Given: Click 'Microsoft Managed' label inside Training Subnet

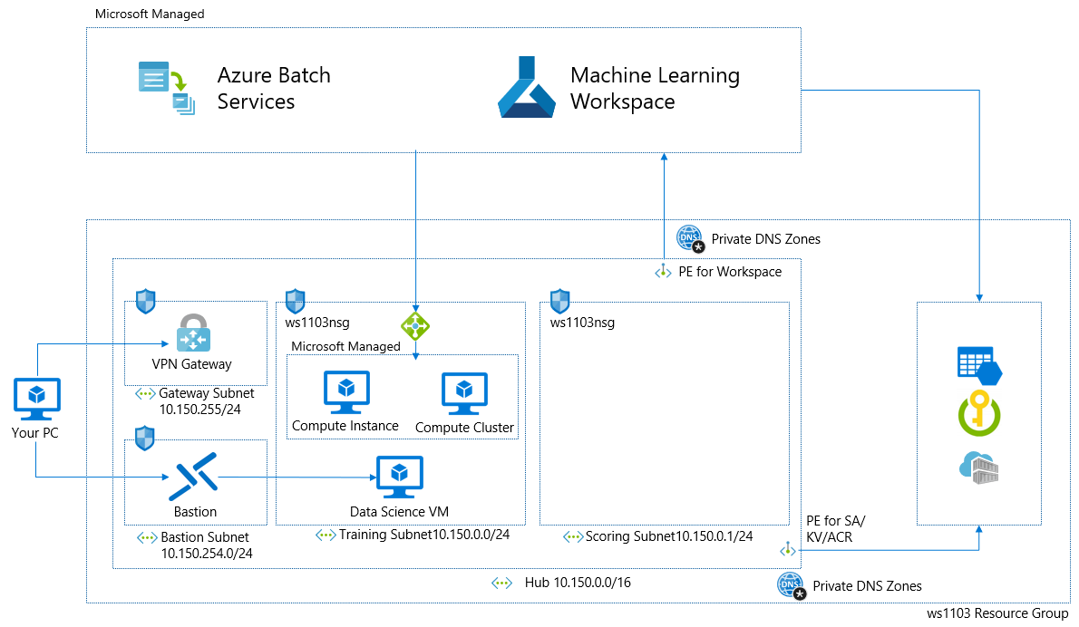Looking at the screenshot, I should click(x=345, y=346).
